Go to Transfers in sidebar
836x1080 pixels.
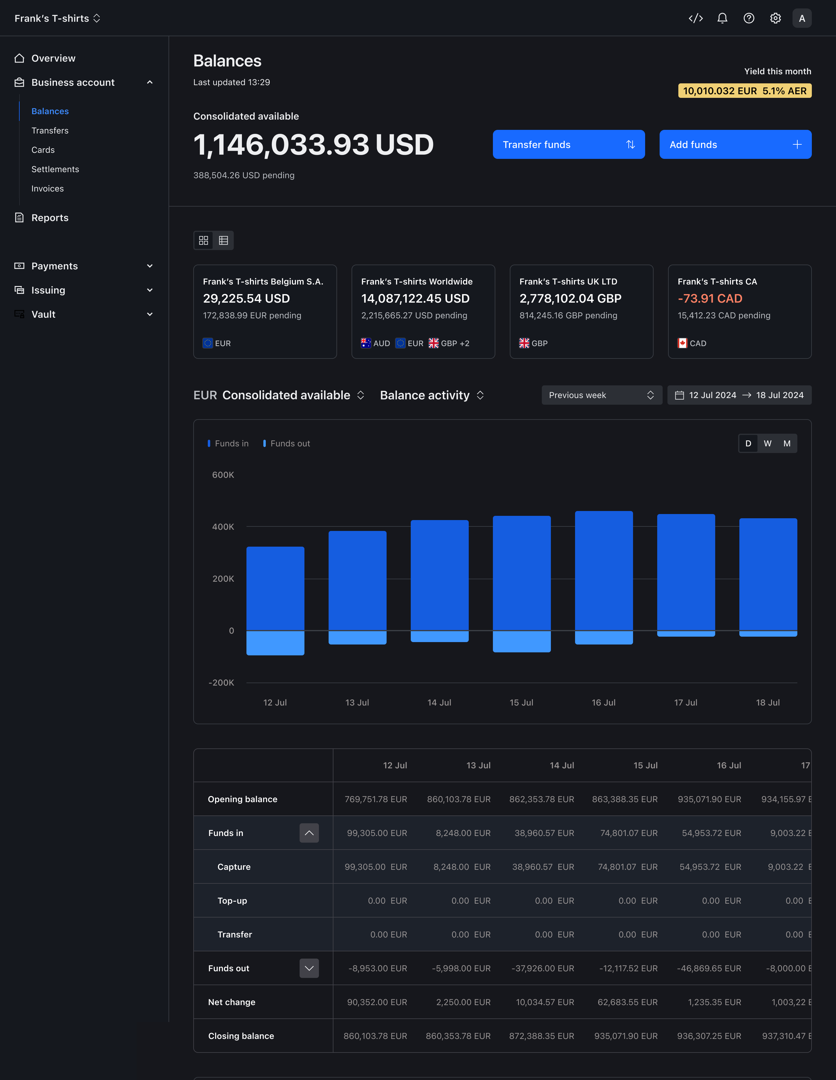point(50,130)
